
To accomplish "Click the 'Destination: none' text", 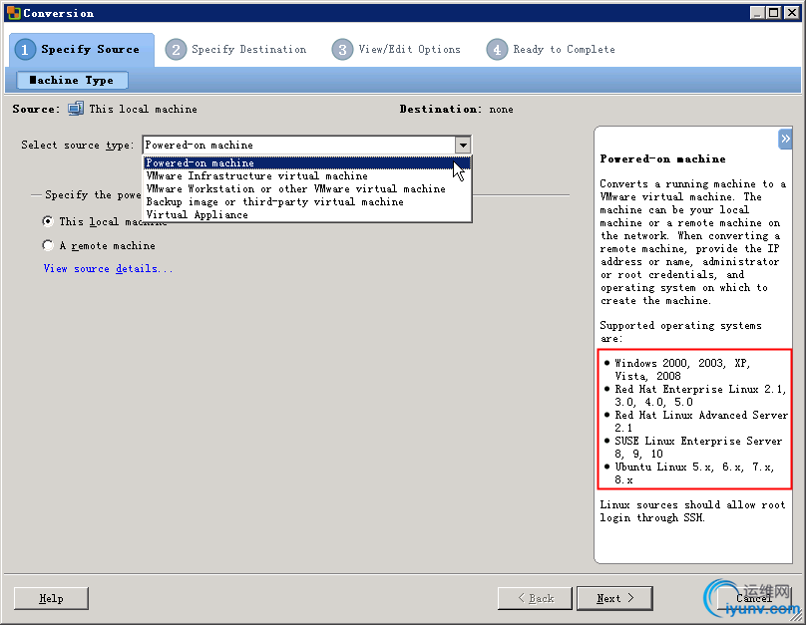I will click(x=457, y=109).
